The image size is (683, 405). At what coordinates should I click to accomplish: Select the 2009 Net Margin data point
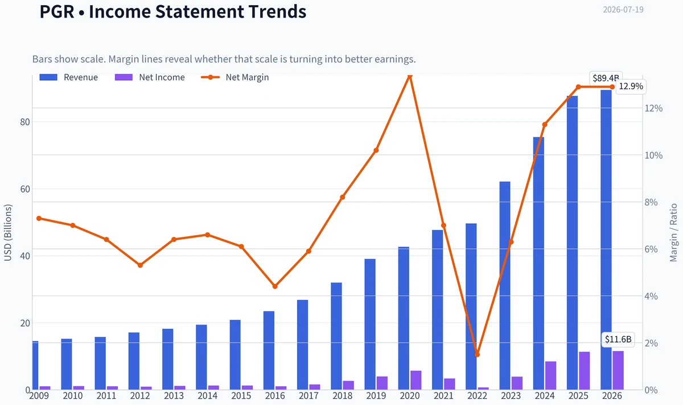[x=39, y=218]
